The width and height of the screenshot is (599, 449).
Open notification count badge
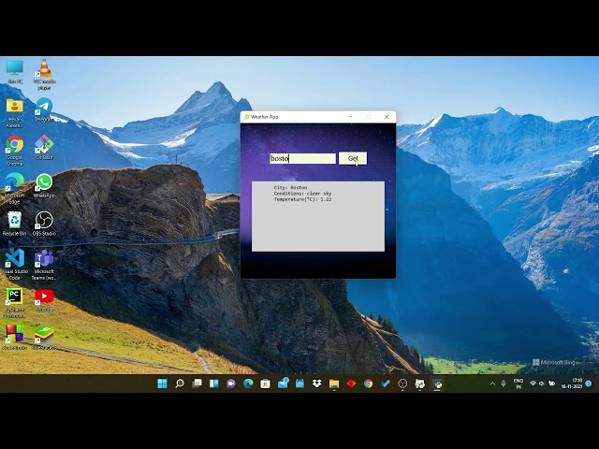[x=589, y=384]
